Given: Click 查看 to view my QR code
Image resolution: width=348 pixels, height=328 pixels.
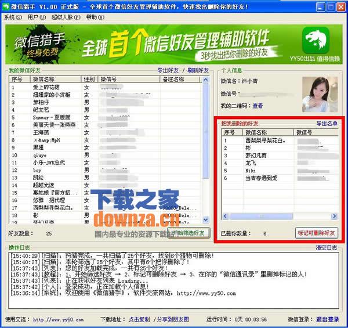Looking at the screenshot, I should (258, 106).
